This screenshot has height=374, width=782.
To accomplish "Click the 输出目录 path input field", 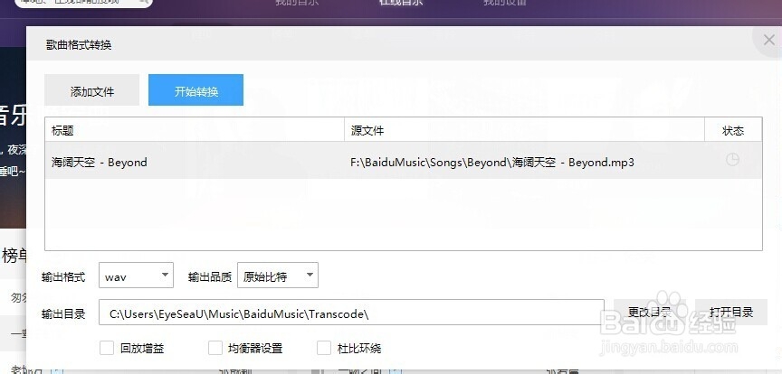I will [x=351, y=313].
